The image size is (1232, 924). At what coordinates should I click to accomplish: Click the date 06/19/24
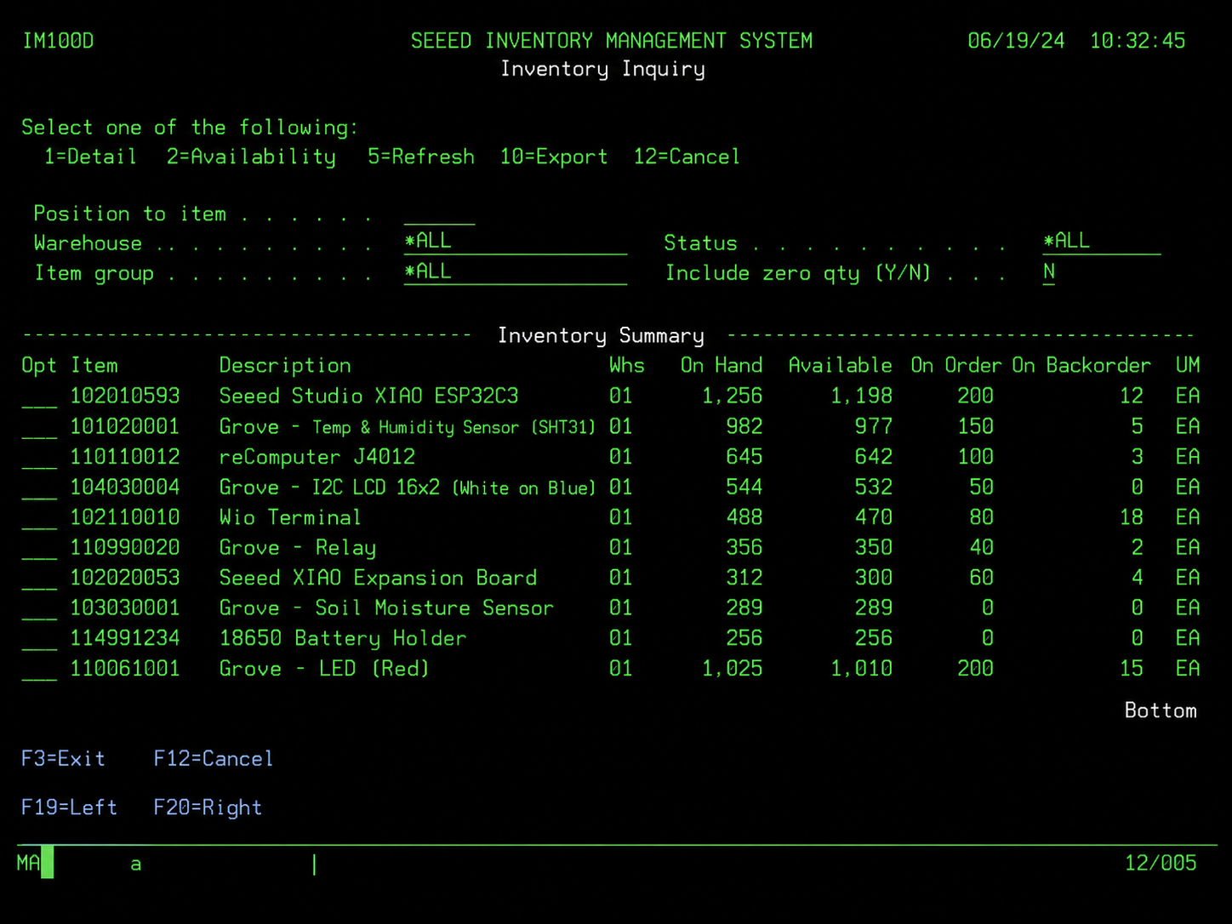tap(1016, 41)
